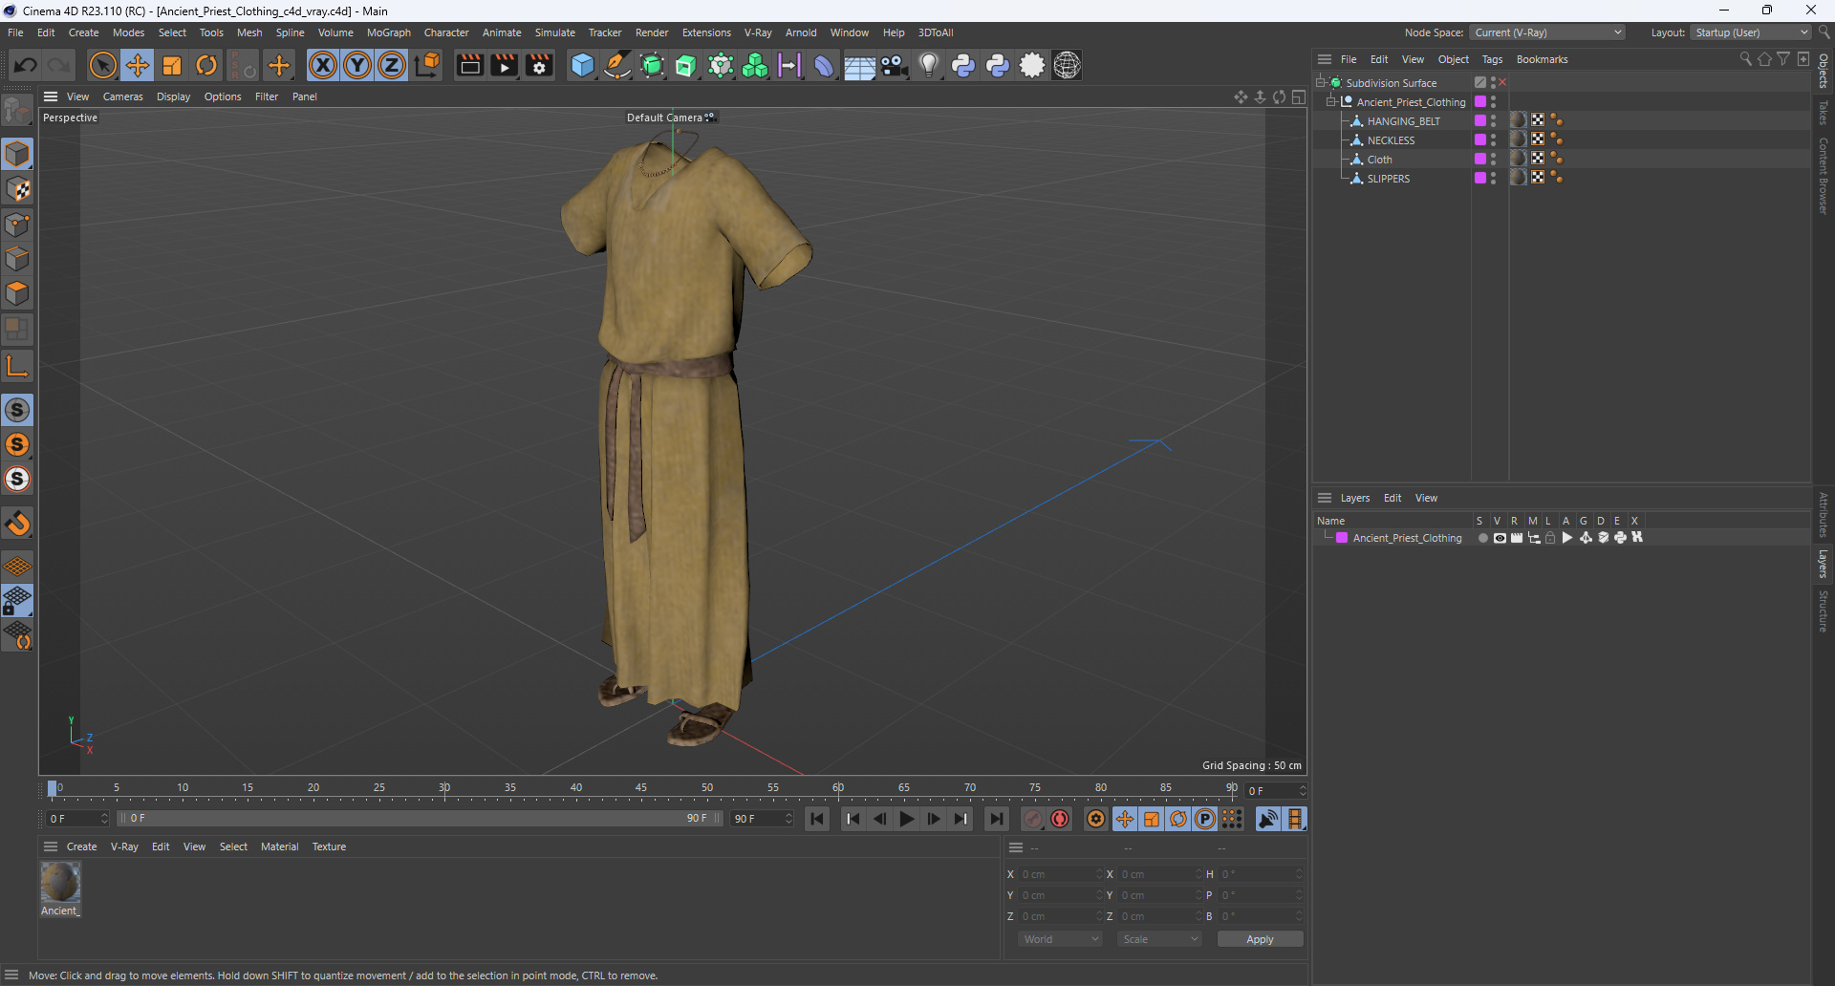Click the white gear plugin icon
Image resolution: width=1835 pixels, height=986 pixels.
(1032, 65)
